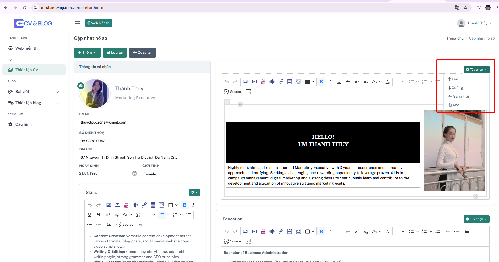
Task: Open the hamburger sidebar menu
Action: click(78, 23)
